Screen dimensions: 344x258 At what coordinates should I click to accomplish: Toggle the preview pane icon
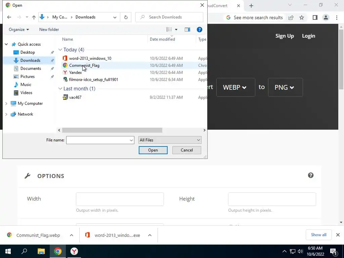point(187,30)
